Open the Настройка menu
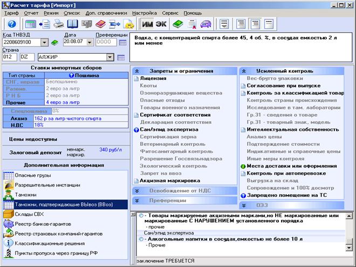Viewport: 356px width, 267px height. [145, 13]
